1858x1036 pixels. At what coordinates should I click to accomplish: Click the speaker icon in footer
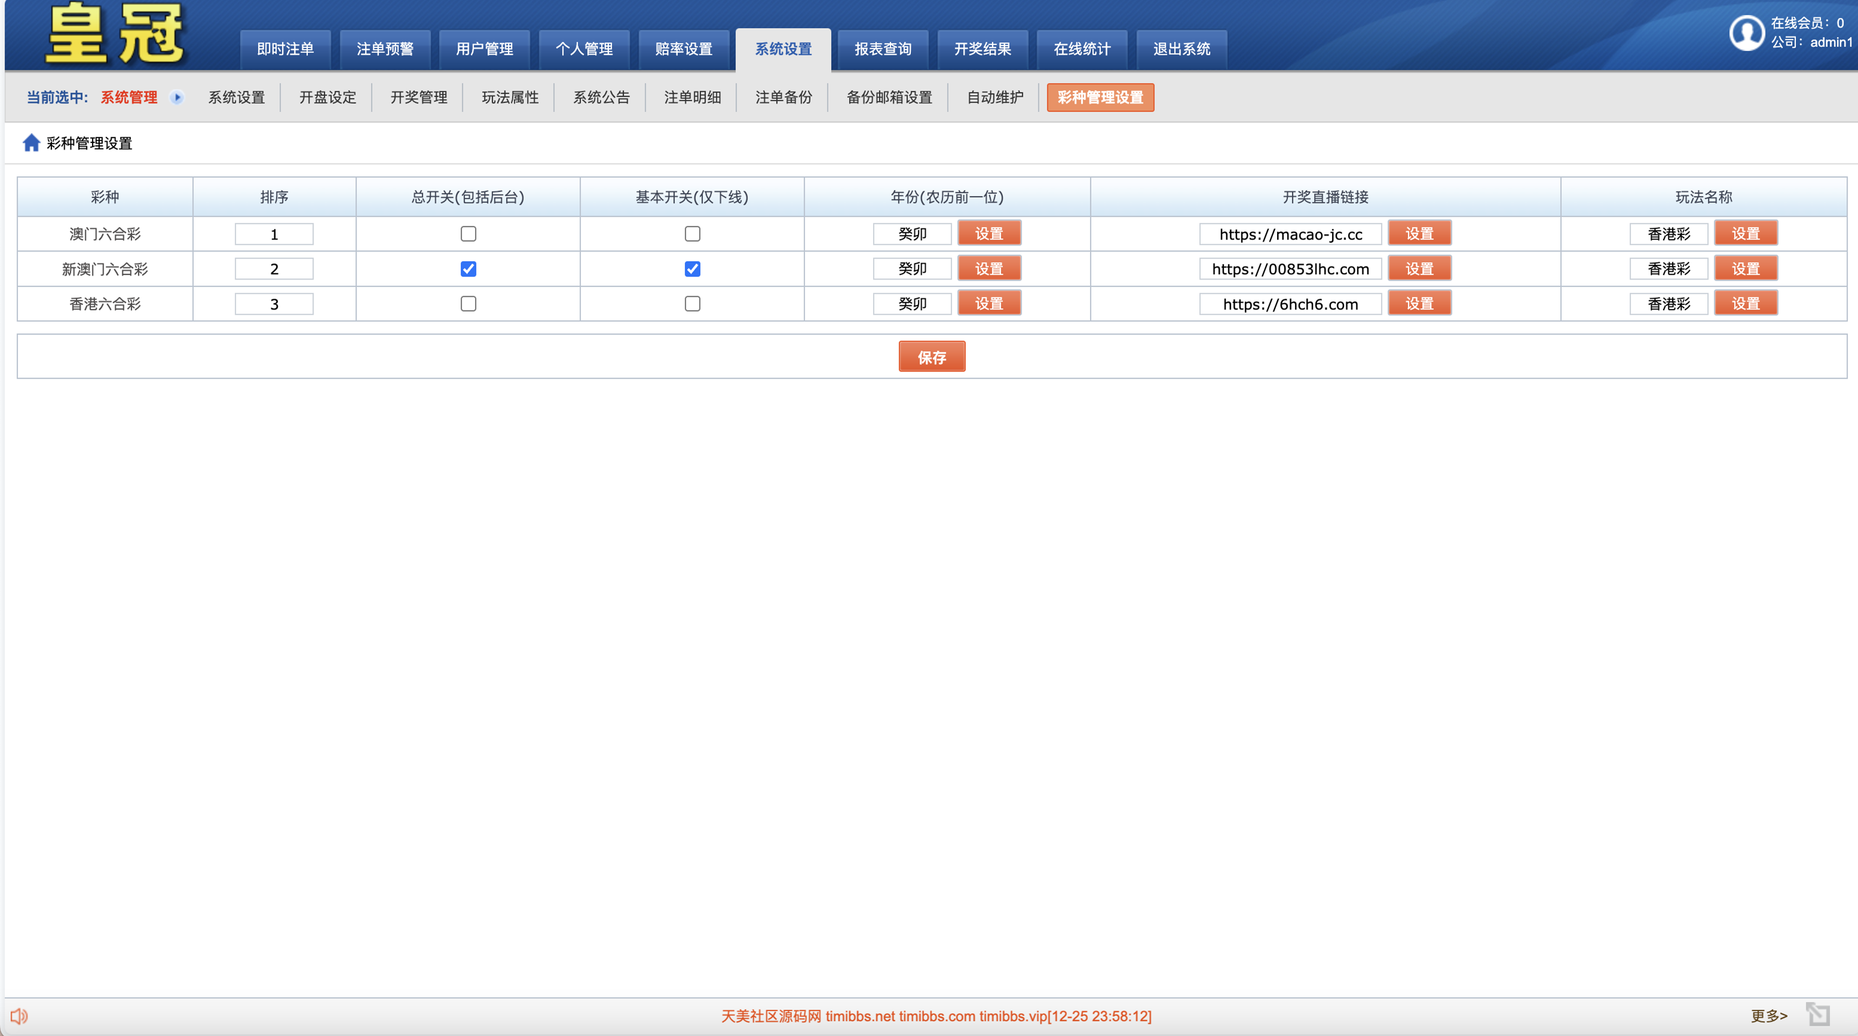coord(19,1016)
